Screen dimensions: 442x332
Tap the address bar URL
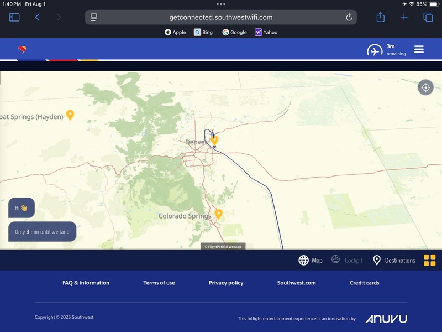pyautogui.click(x=221, y=18)
